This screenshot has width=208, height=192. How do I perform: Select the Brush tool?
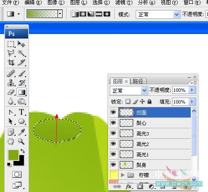click(x=21, y=74)
